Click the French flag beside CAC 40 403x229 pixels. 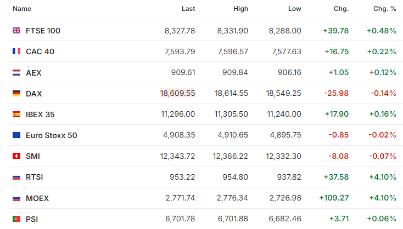tap(16, 51)
